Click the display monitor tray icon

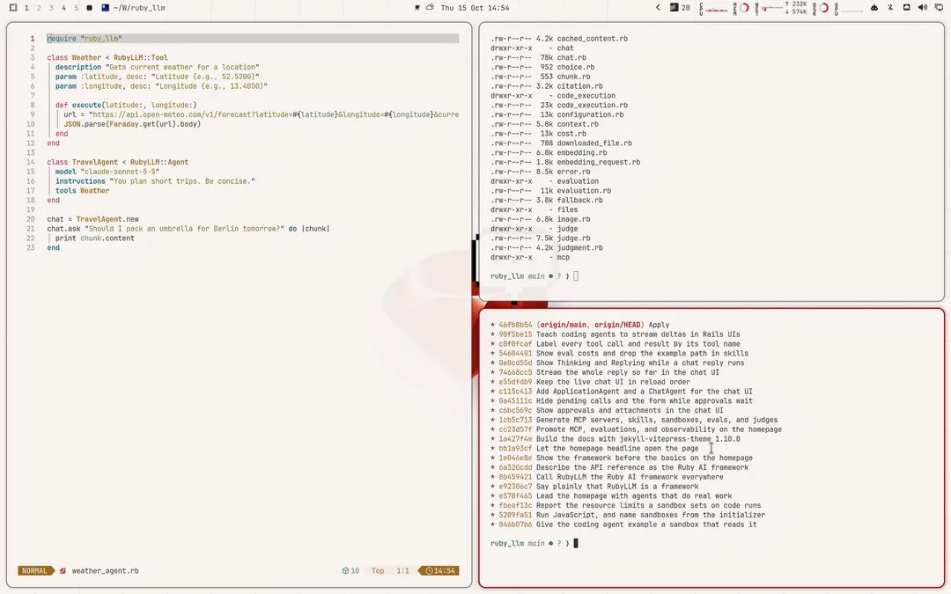[x=939, y=8]
